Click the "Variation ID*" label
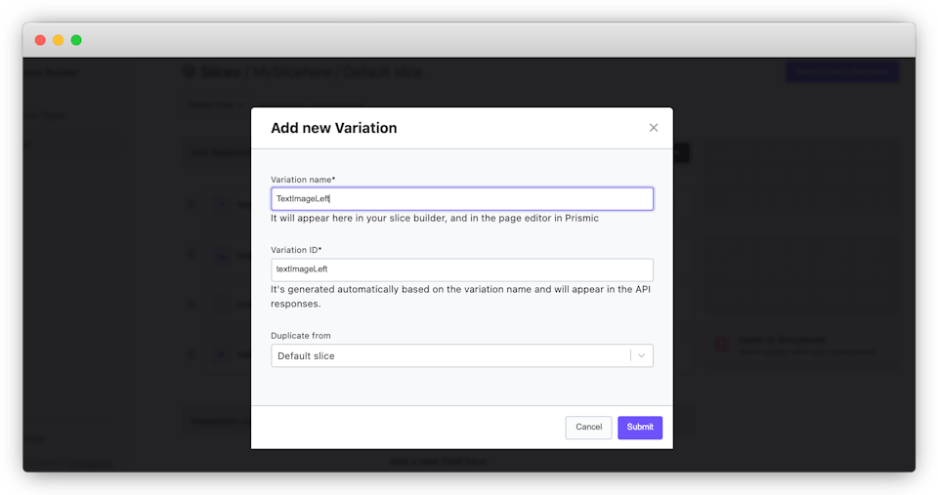The width and height of the screenshot is (938, 495). [296, 250]
